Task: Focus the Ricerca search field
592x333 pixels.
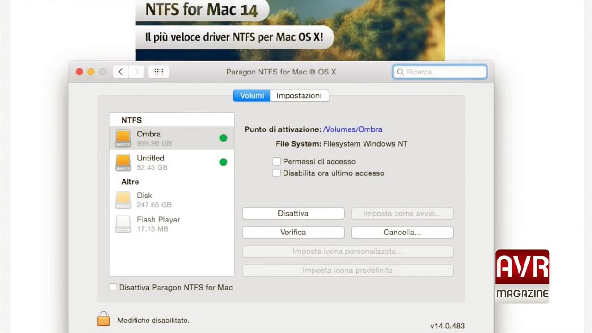Action: pos(440,72)
